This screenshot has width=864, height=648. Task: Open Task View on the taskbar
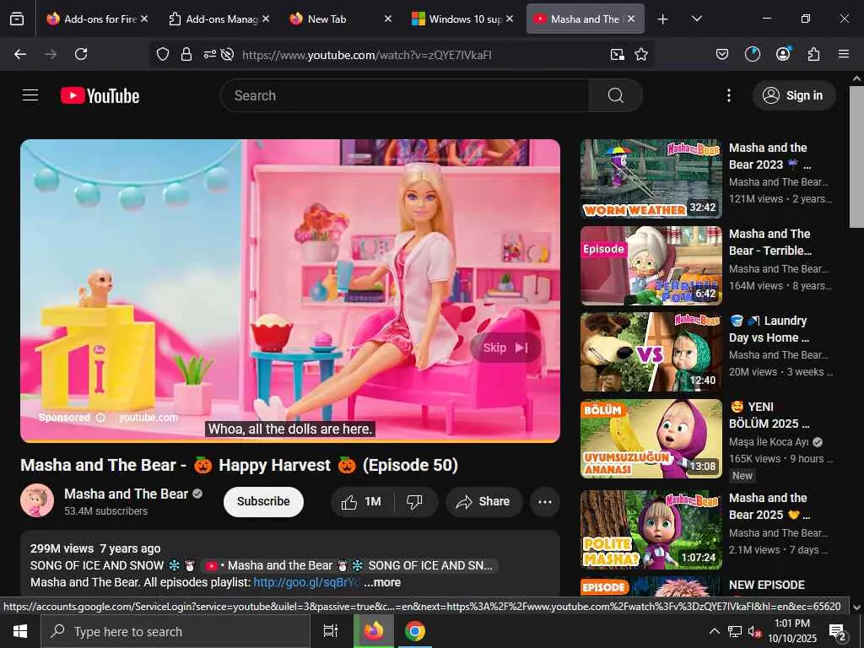[x=331, y=631]
